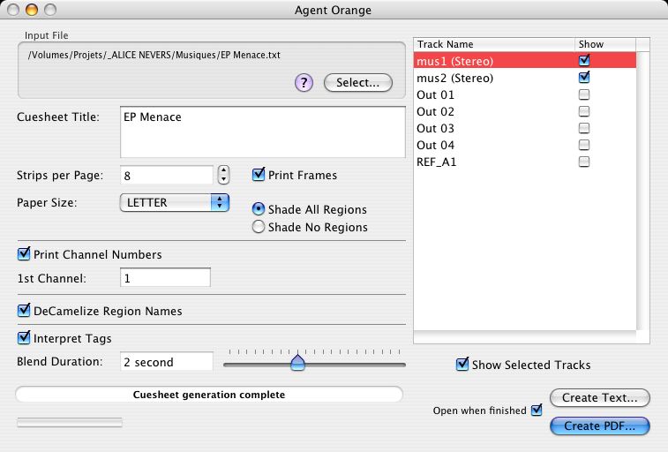Toggle the Print Frames checkbox
Screen dimensions: 668x452
tap(259, 175)
